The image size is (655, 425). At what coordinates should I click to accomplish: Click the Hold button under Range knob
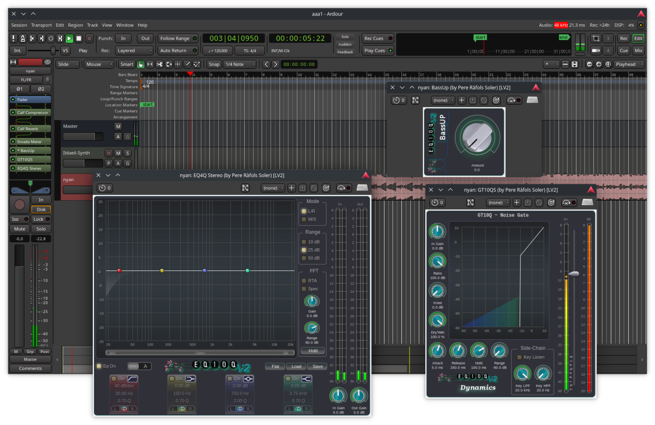313,351
